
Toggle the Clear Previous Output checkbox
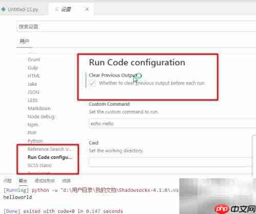pos(92,83)
